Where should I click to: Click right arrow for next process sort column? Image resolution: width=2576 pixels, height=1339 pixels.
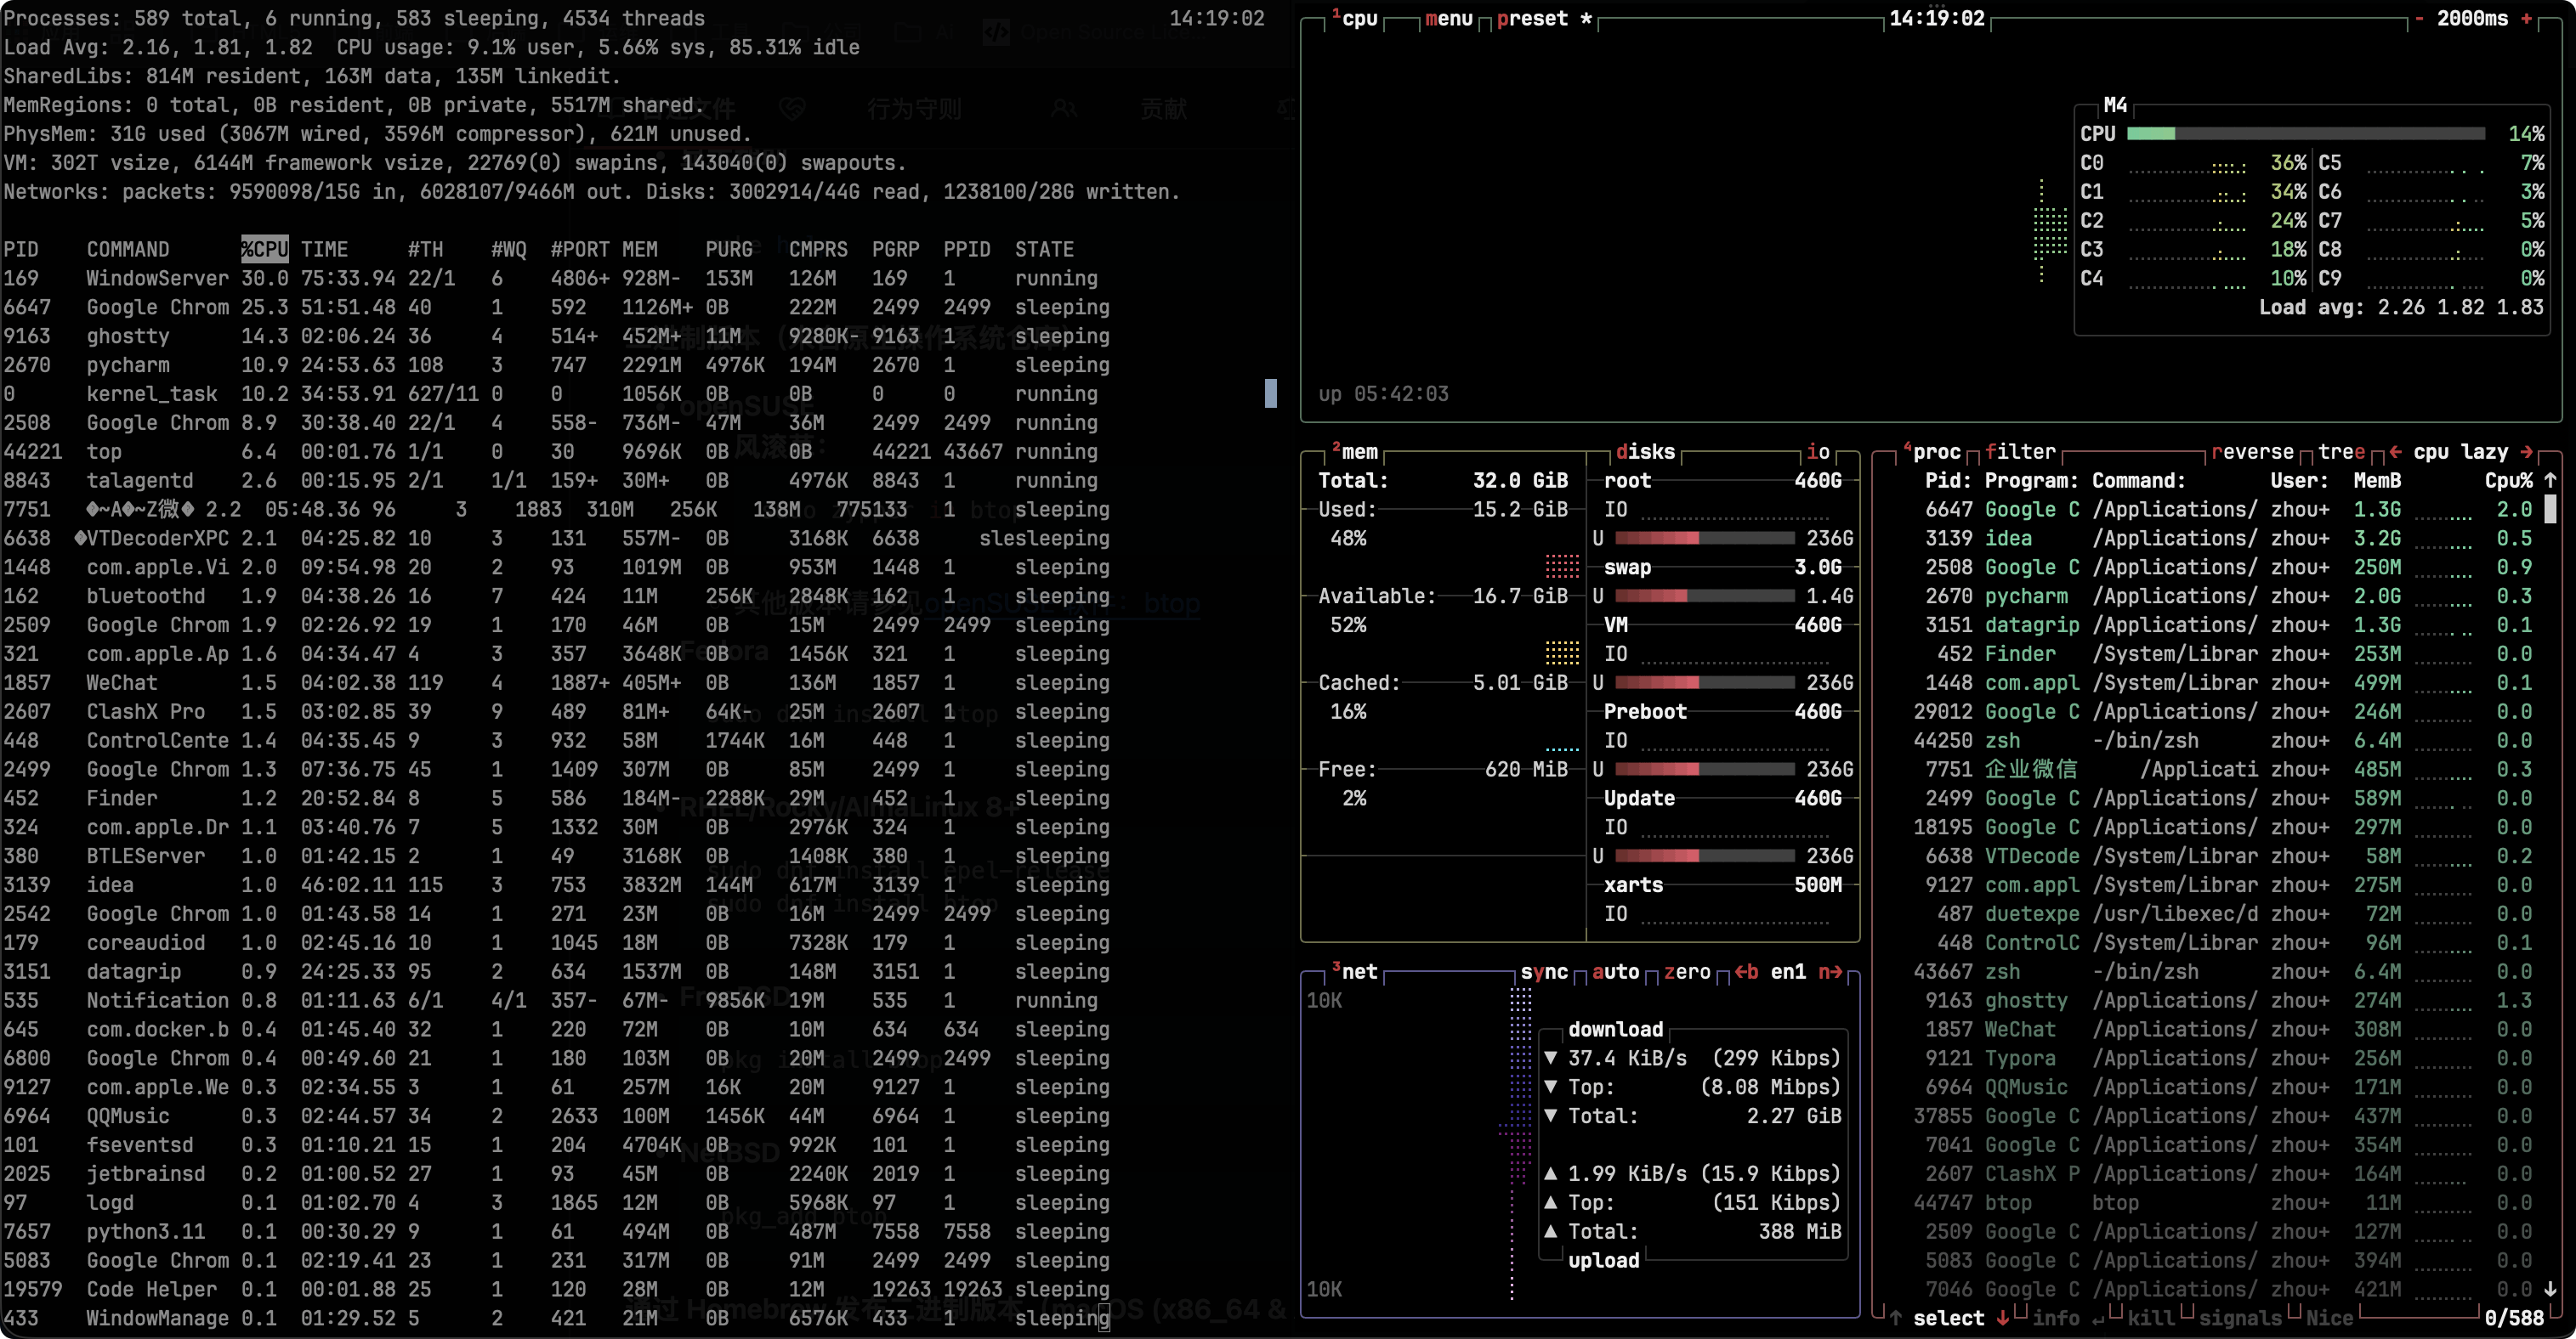click(2527, 452)
